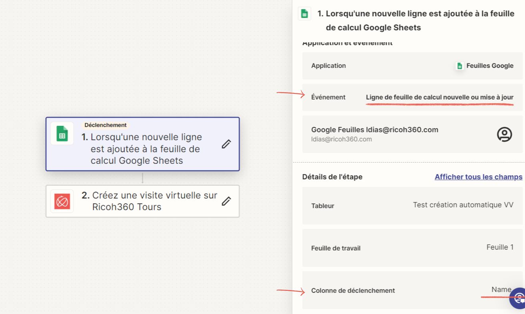Open the Tableur field row
Screen dimensions: 525x314
pos(413,205)
